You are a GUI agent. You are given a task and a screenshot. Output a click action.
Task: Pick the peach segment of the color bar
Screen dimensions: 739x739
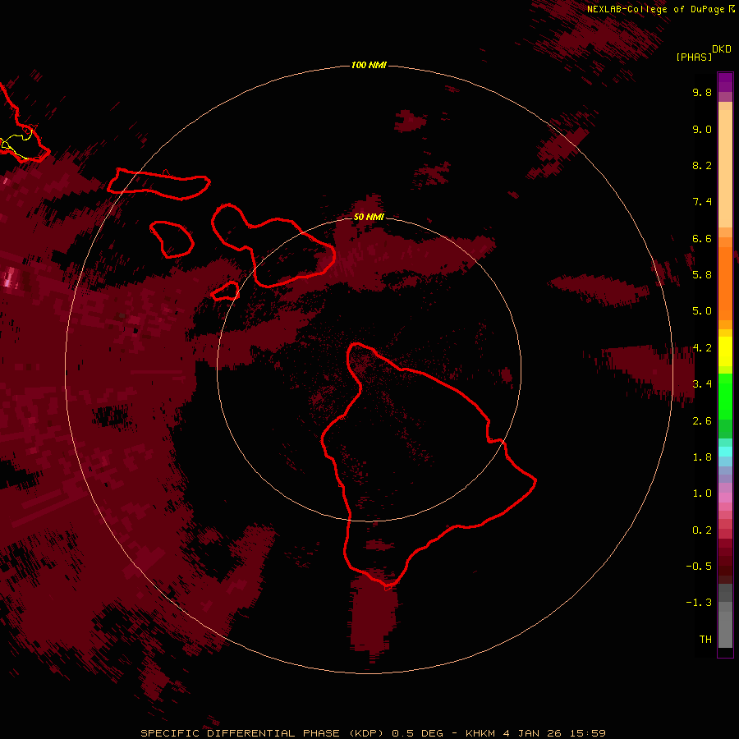[725, 168]
